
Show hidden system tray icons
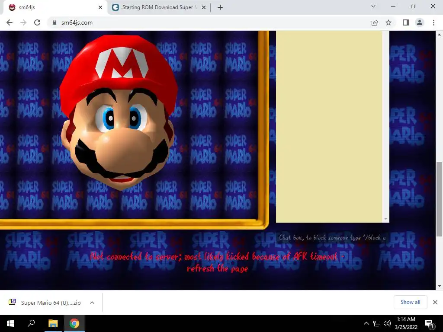[366, 323]
